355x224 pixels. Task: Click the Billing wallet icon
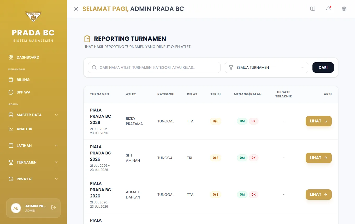[x=11, y=80]
